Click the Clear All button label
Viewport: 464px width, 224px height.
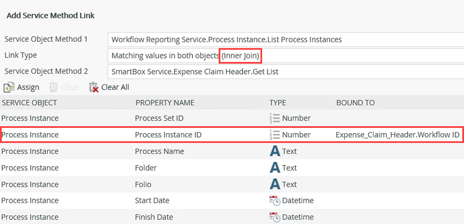click(115, 87)
